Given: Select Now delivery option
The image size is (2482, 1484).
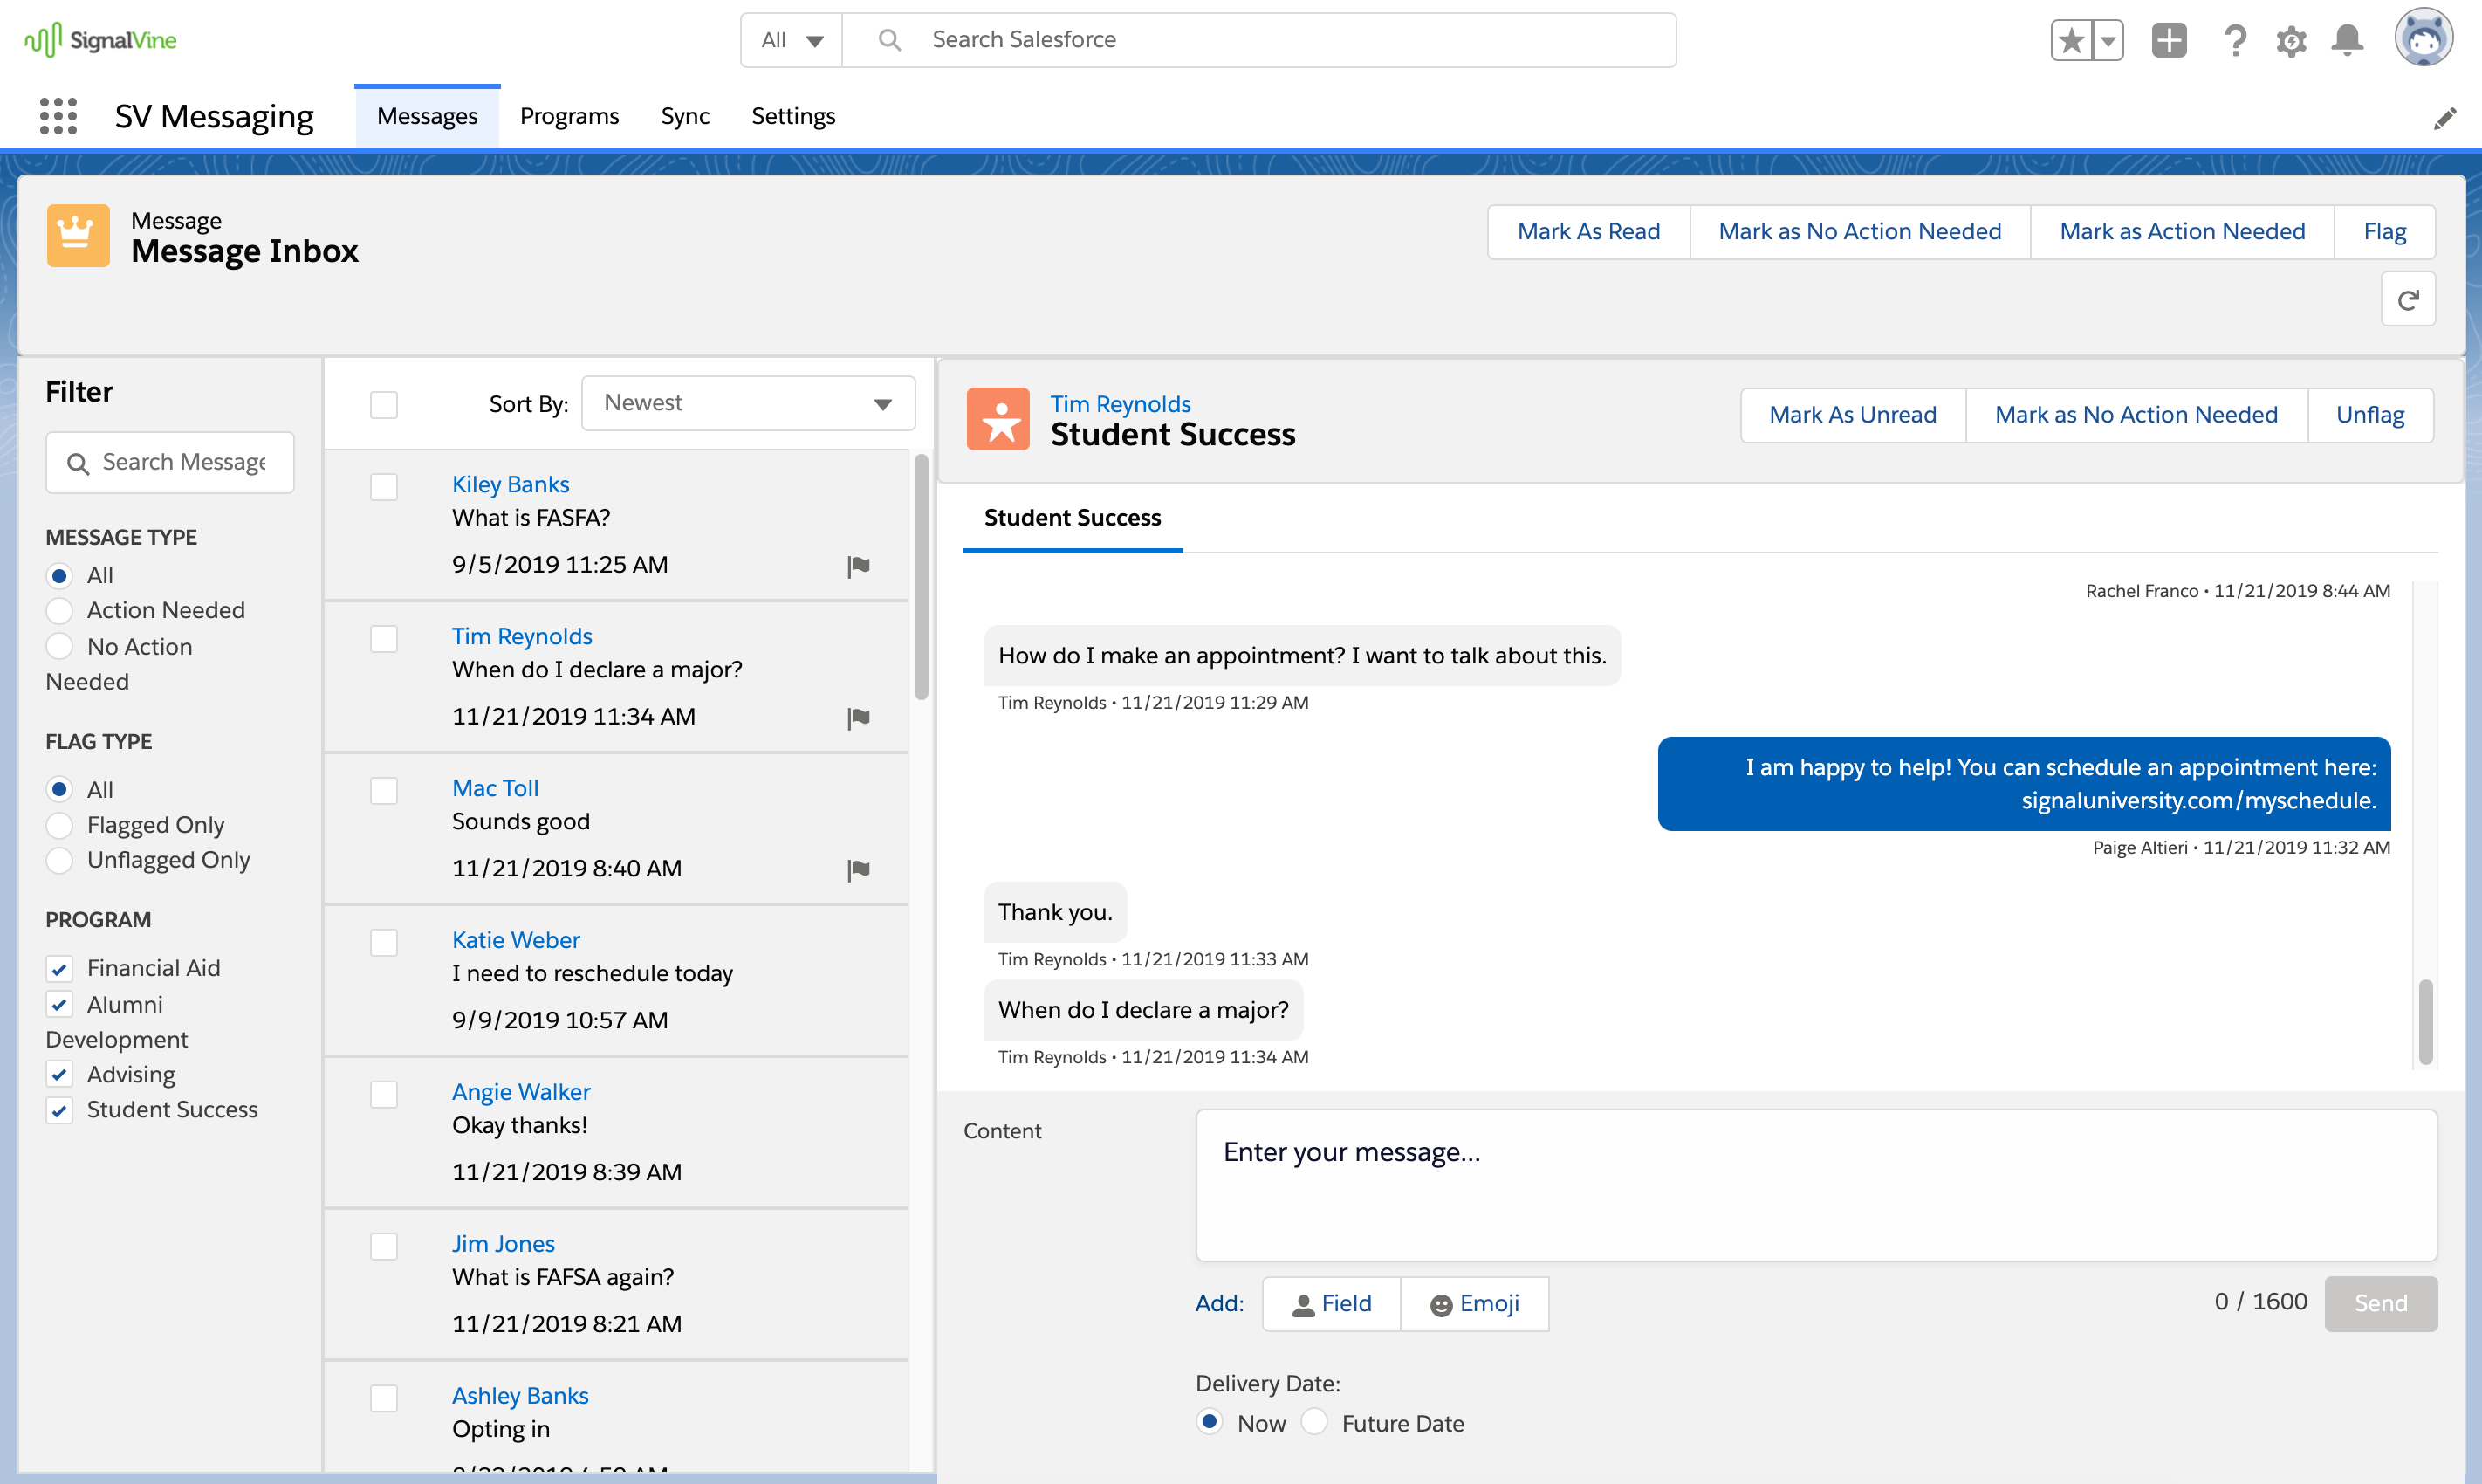Looking at the screenshot, I should (x=1210, y=1422).
